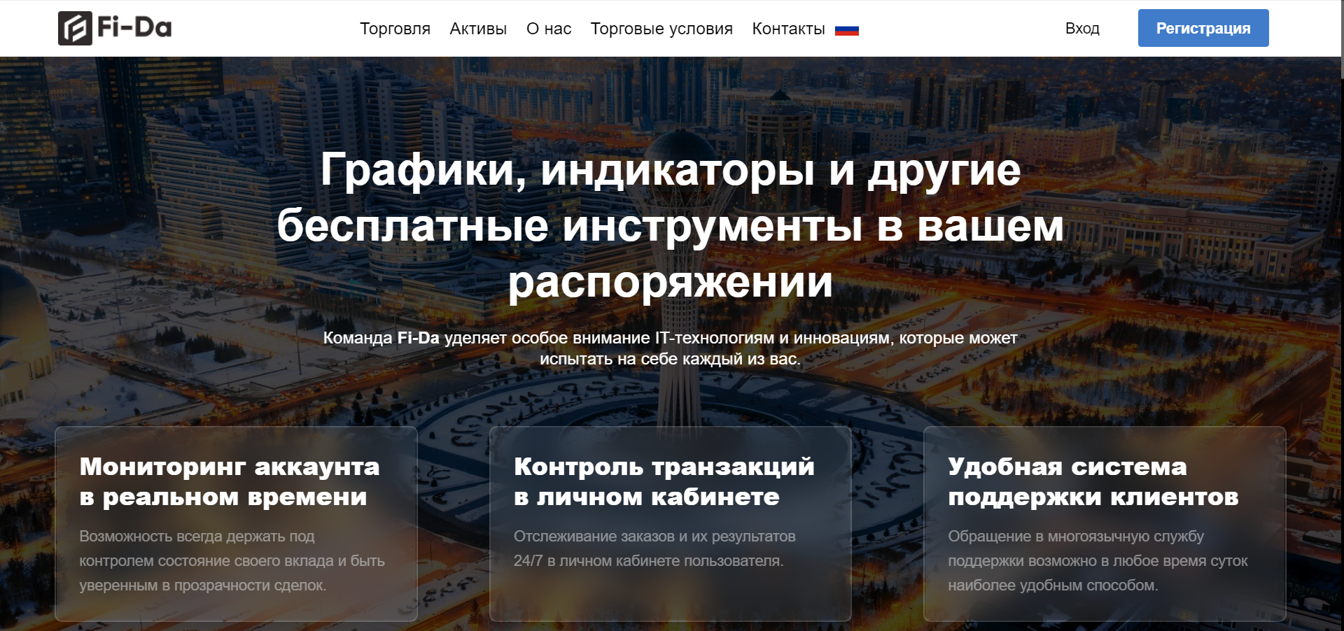1344x631 pixels.
Task: Click the Отслеживание заказов description text
Action: coord(654,548)
